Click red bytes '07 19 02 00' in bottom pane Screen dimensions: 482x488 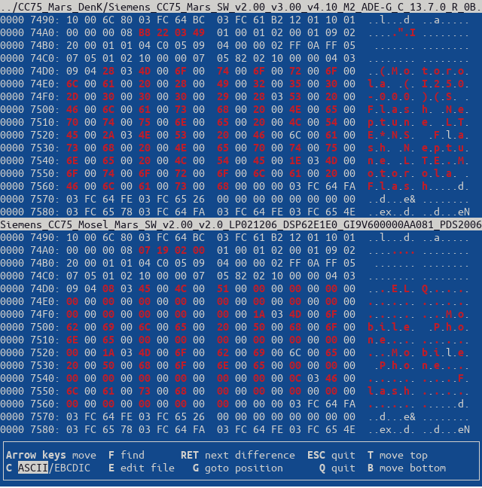172,250
